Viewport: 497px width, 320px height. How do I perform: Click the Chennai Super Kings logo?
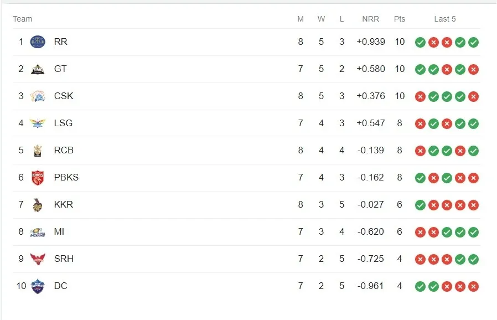[x=38, y=96]
